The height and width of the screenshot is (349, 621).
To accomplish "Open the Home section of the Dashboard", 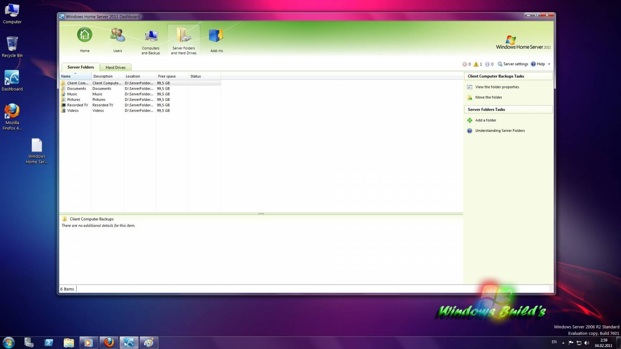I will click(x=85, y=40).
